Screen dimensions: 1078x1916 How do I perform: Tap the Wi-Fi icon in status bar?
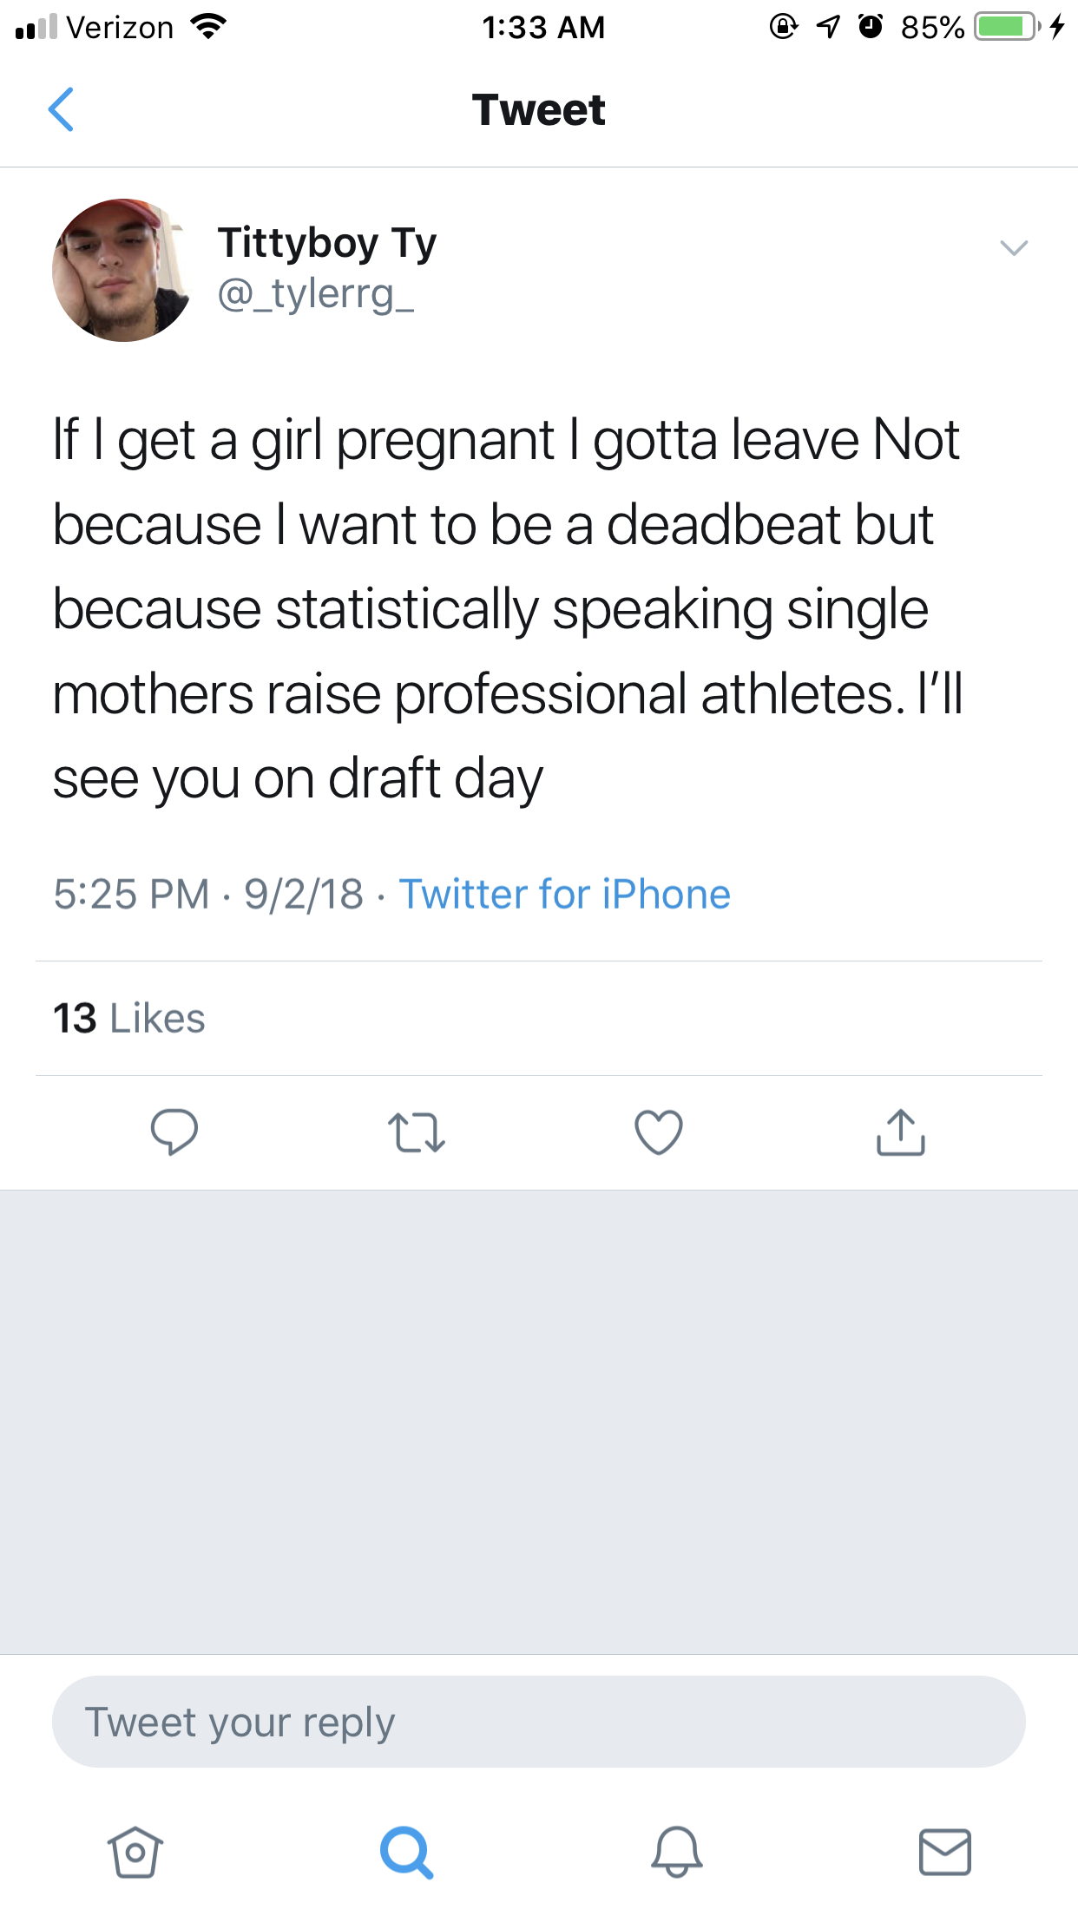208,27
